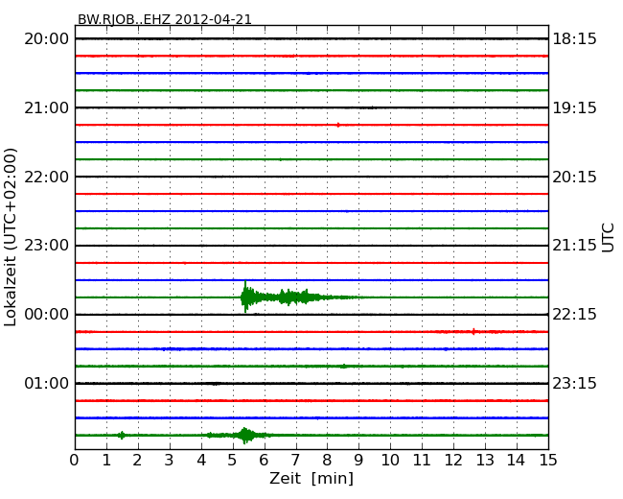Click the 20:00 local time label
The width and height of the screenshot is (623, 499).
47,39
